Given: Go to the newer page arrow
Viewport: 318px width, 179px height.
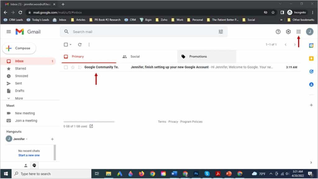Looking at the screenshot, I should click(286, 45).
